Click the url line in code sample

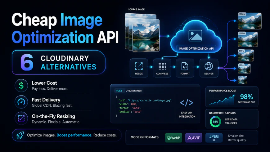[145, 101]
